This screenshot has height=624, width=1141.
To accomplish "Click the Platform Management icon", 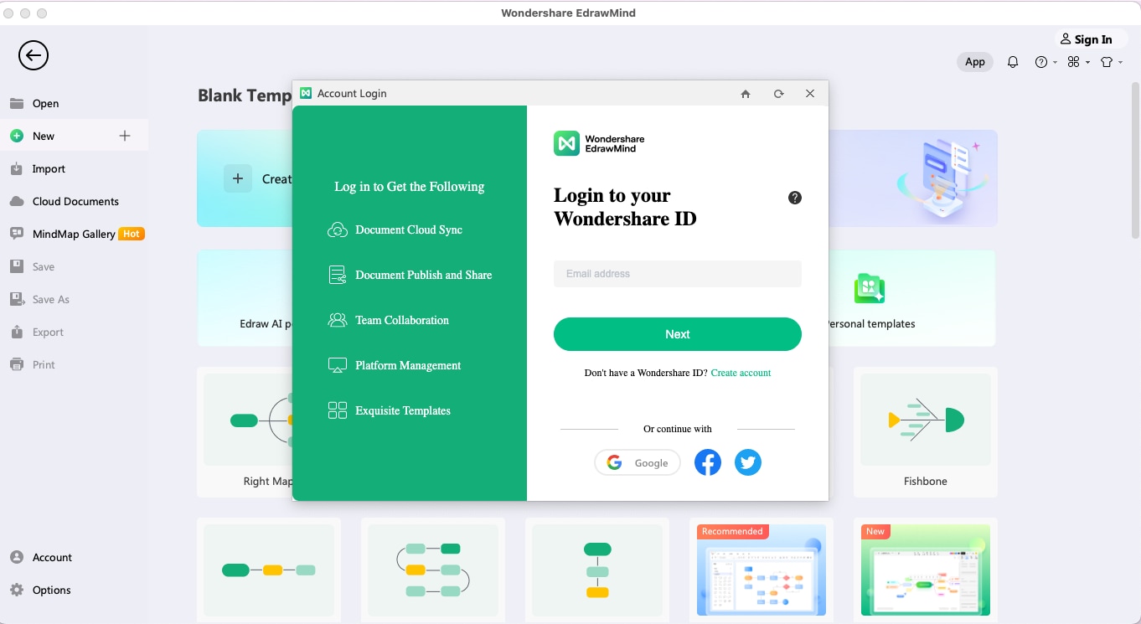I will coord(338,365).
